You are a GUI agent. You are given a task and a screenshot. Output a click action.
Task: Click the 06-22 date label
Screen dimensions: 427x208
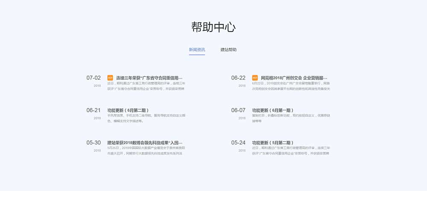(238, 78)
